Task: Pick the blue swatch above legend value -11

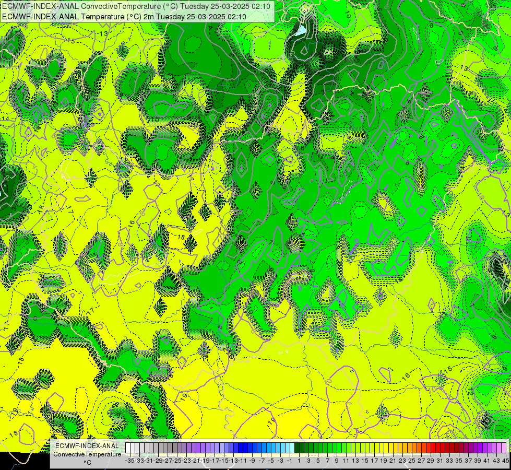Action: [x=241, y=448]
